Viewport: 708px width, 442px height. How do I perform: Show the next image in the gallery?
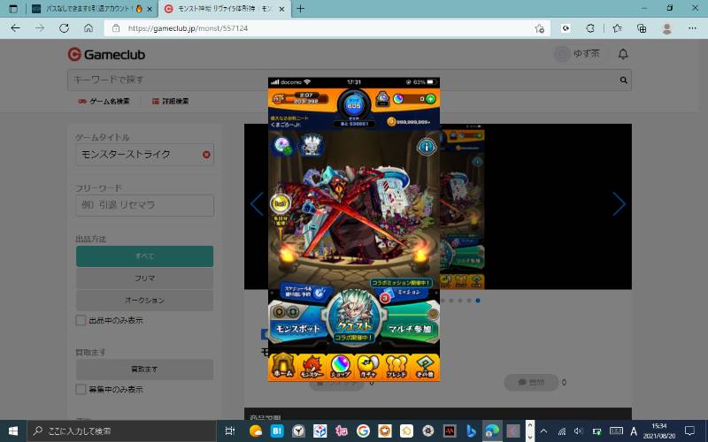(619, 204)
